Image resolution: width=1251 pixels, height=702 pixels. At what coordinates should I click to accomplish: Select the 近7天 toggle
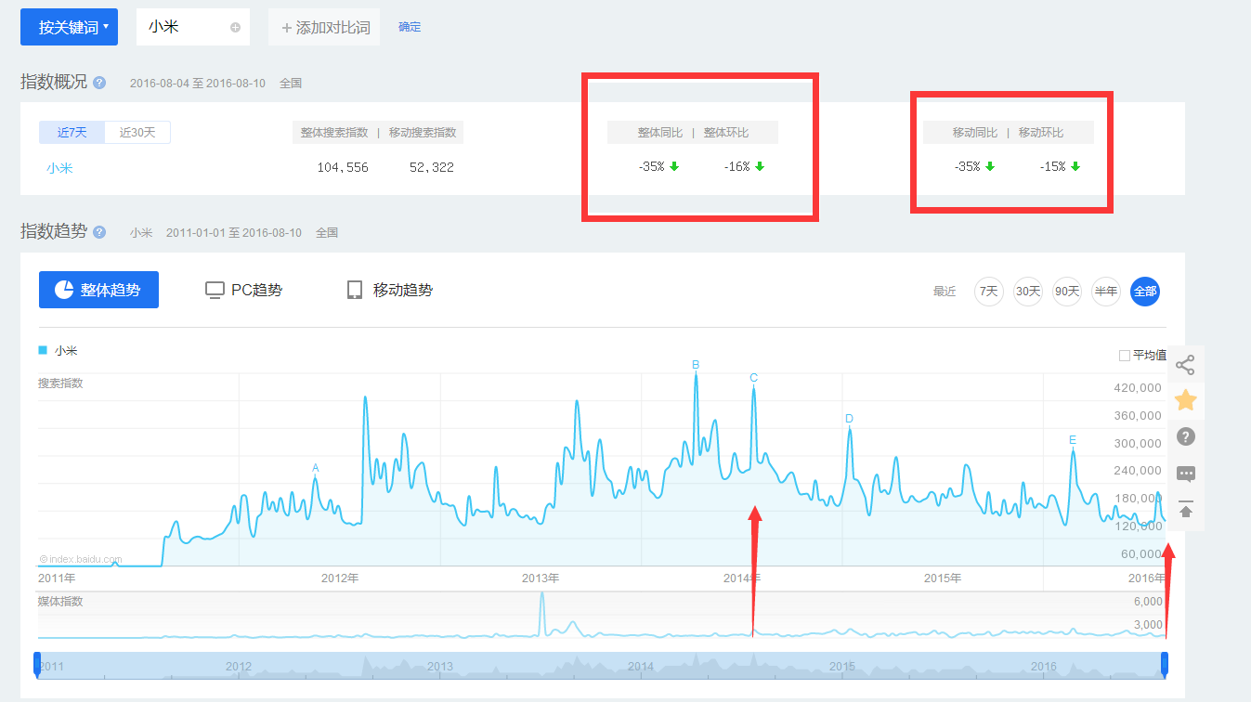tap(72, 132)
